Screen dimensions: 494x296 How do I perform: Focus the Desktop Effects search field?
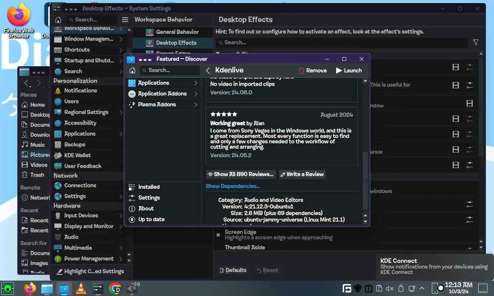coord(342,42)
